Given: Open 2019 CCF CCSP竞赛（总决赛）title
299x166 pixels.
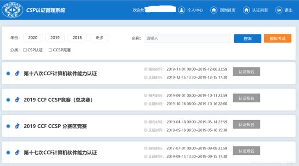Looking at the screenshot, I should [58, 100].
